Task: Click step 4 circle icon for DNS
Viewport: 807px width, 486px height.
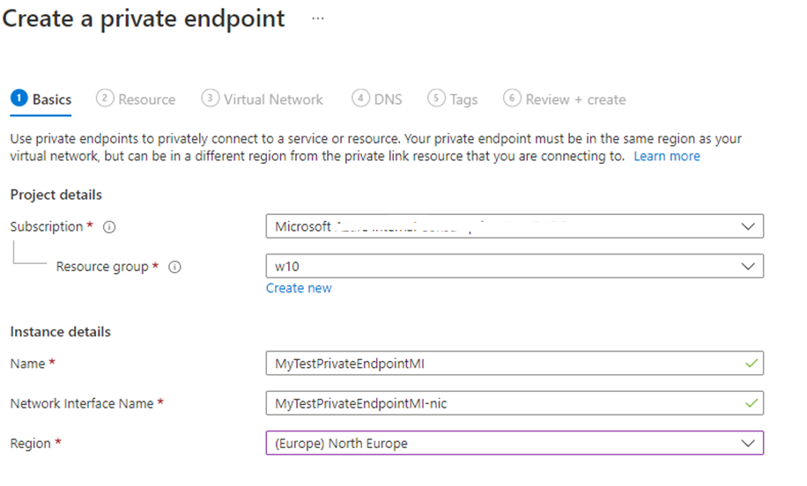Action: pyautogui.click(x=359, y=99)
